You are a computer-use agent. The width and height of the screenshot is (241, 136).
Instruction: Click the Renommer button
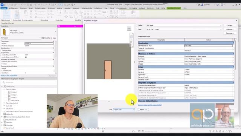pyautogui.click(x=230, y=33)
